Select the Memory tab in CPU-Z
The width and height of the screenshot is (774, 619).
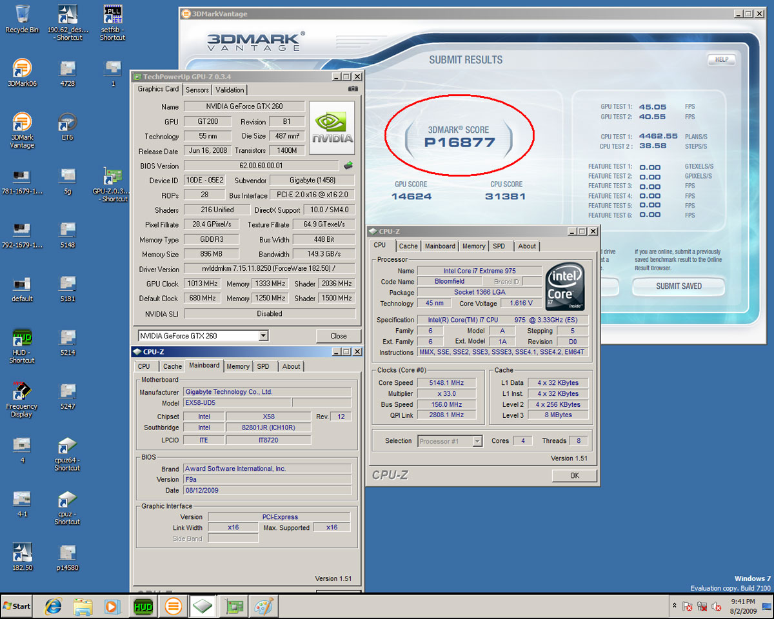point(473,246)
